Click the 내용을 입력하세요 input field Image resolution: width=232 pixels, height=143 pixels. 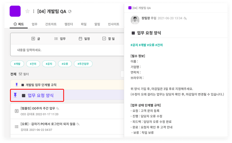click(x=66, y=50)
